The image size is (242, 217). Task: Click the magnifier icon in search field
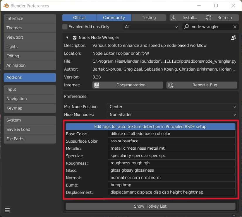click(x=186, y=27)
